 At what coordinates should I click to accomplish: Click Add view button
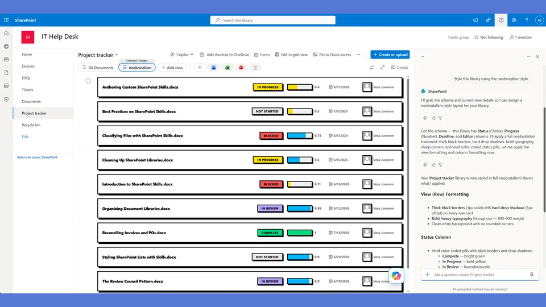pos(172,68)
